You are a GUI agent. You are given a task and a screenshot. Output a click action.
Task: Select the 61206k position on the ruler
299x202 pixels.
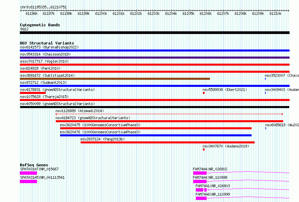[206, 13]
